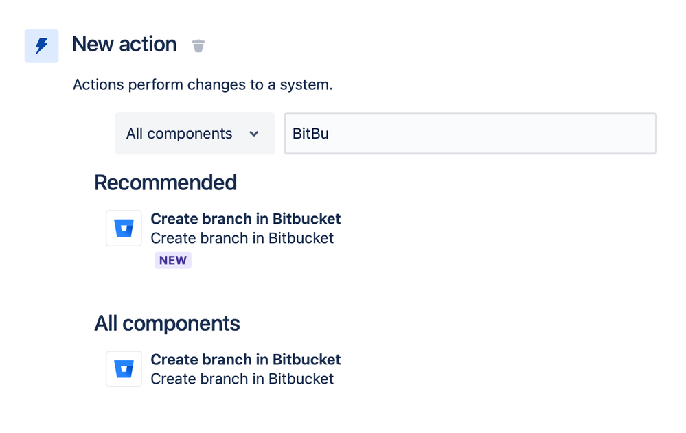Expand the dropdown using its chevron arrow
The image size is (686, 433).
pos(254,134)
